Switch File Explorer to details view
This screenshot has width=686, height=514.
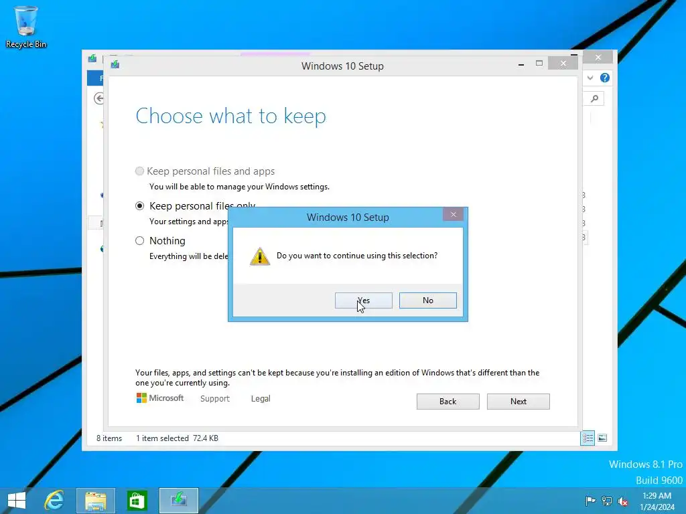pos(588,438)
